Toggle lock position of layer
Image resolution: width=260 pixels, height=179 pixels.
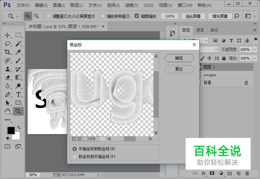pos(209,58)
